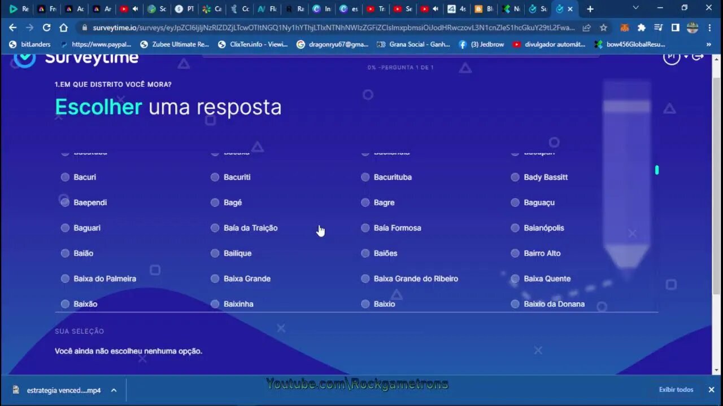Screen dimensions: 723x406
Task: Open the PT language dropdown
Action: pos(676,57)
